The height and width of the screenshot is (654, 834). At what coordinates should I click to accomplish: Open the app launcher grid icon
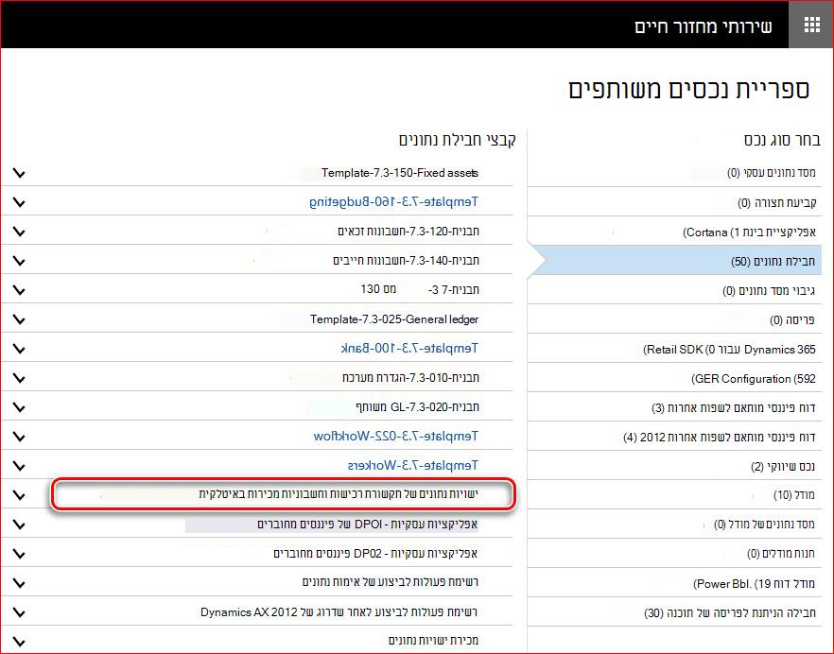click(x=811, y=25)
